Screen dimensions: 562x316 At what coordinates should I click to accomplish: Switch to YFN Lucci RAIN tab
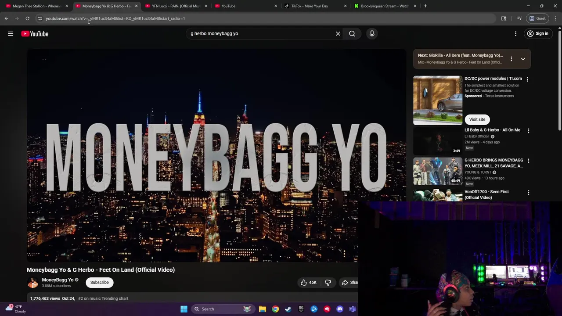tap(176, 6)
